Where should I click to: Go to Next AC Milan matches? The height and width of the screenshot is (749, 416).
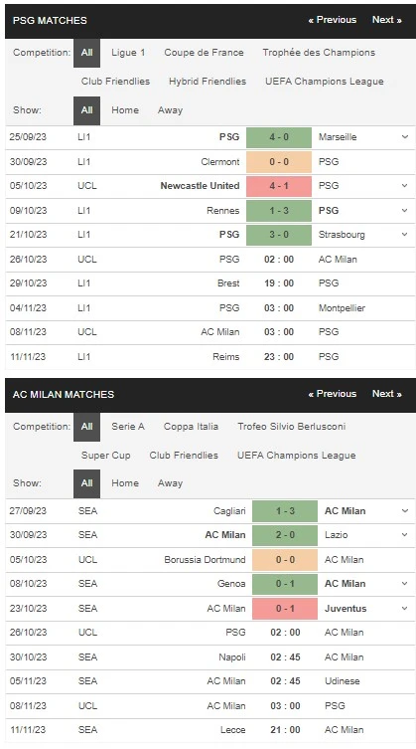387,394
